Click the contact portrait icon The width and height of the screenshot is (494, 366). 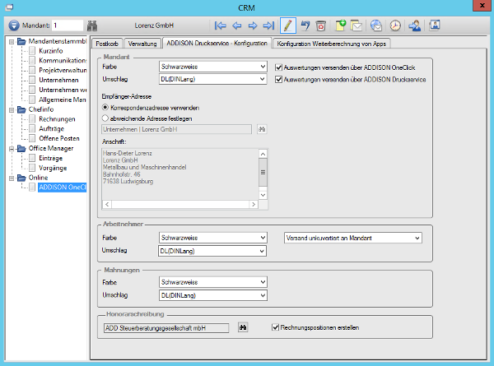point(435,25)
